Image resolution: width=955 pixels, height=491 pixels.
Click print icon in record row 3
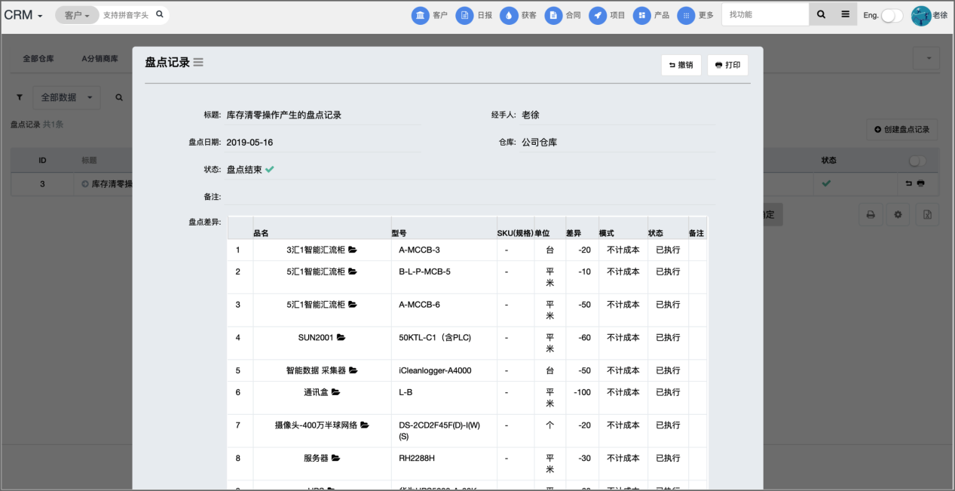pos(920,184)
